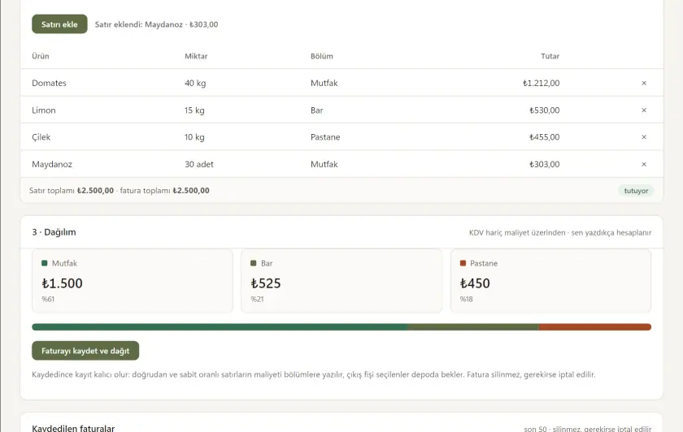
Task: Click the ₺450 Pastane value
Action: click(x=475, y=283)
